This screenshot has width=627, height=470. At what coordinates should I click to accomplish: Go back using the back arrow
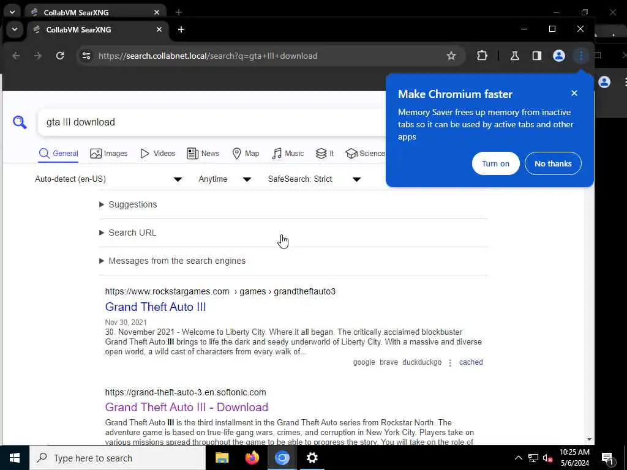point(16,56)
